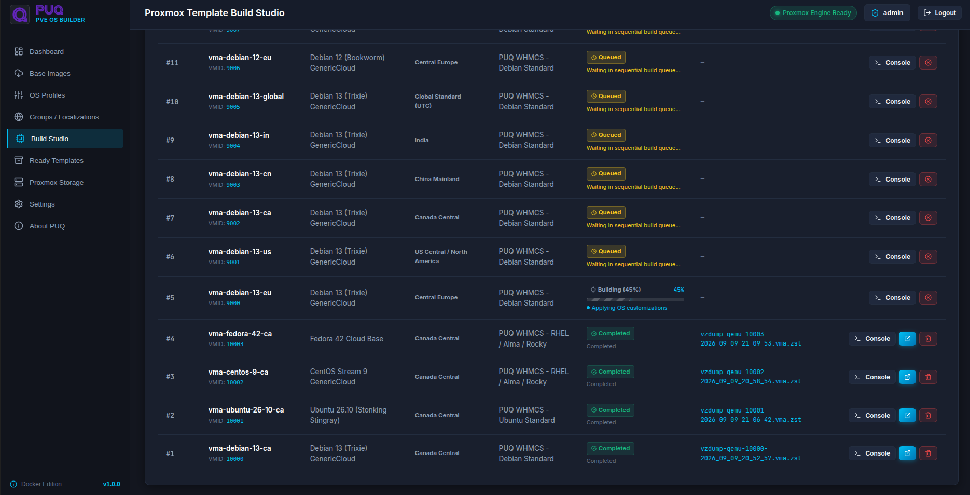This screenshot has width=970, height=495.
Task: Click 'Fedora 42 Cloud Base' image cell
Action: [347, 339]
